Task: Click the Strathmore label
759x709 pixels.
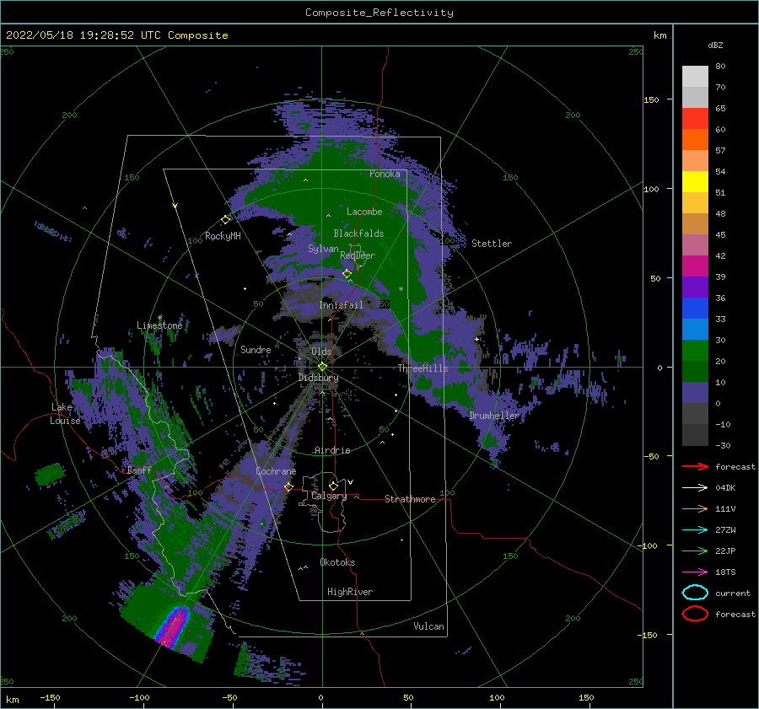Action: click(x=410, y=499)
